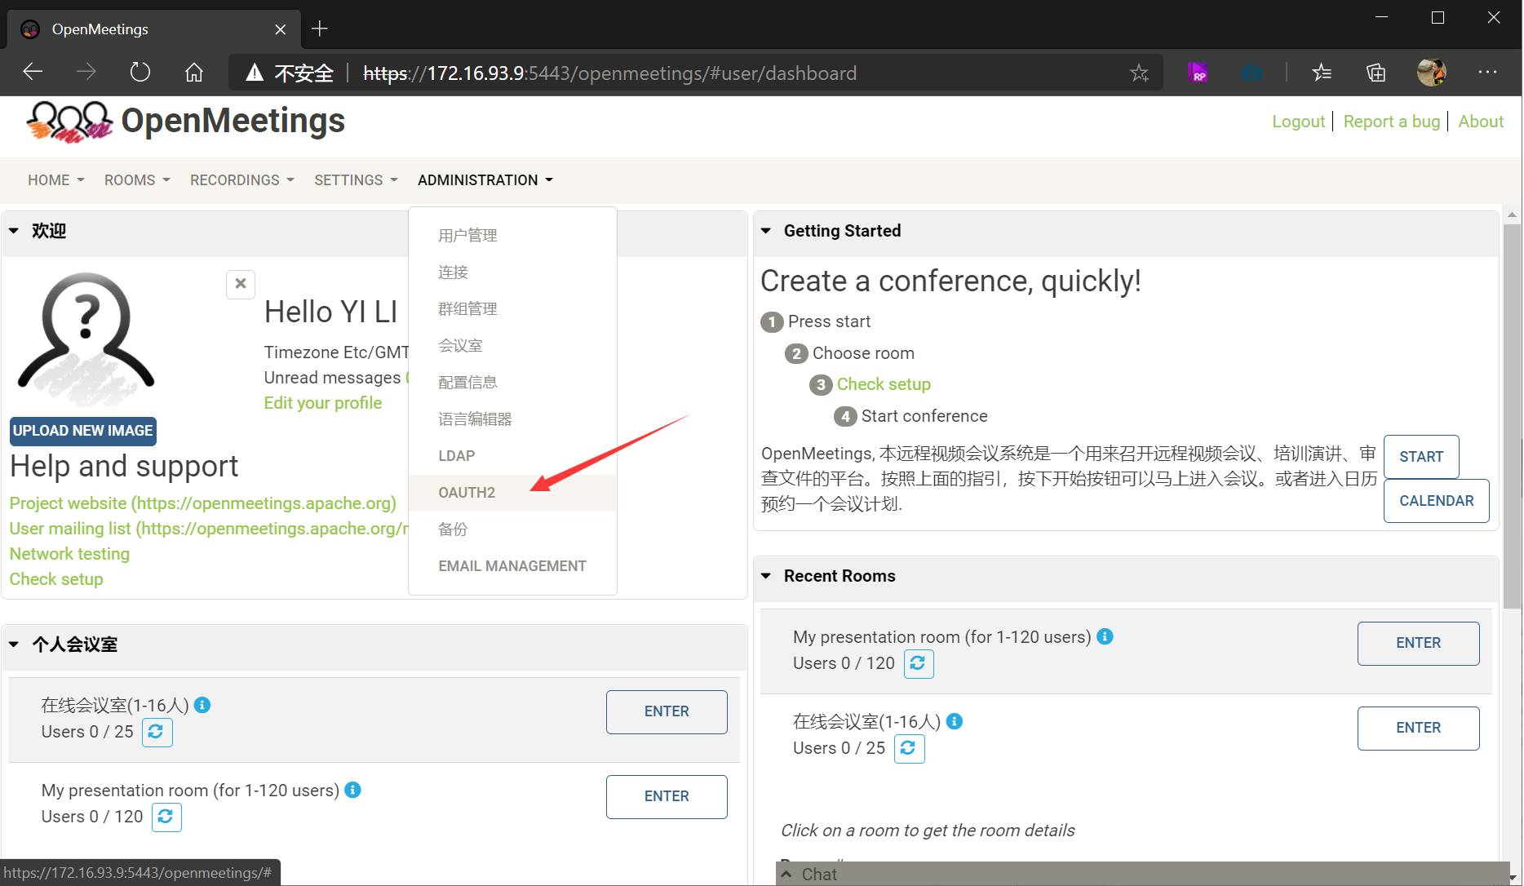Image resolution: width=1524 pixels, height=886 pixels.
Task: Expand the Chat panel at bottom
Action: point(786,874)
